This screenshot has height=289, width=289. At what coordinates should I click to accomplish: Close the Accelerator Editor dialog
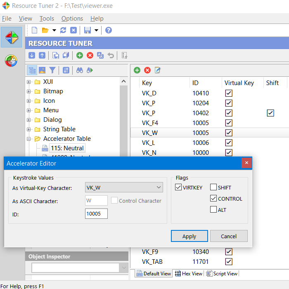click(x=246, y=163)
